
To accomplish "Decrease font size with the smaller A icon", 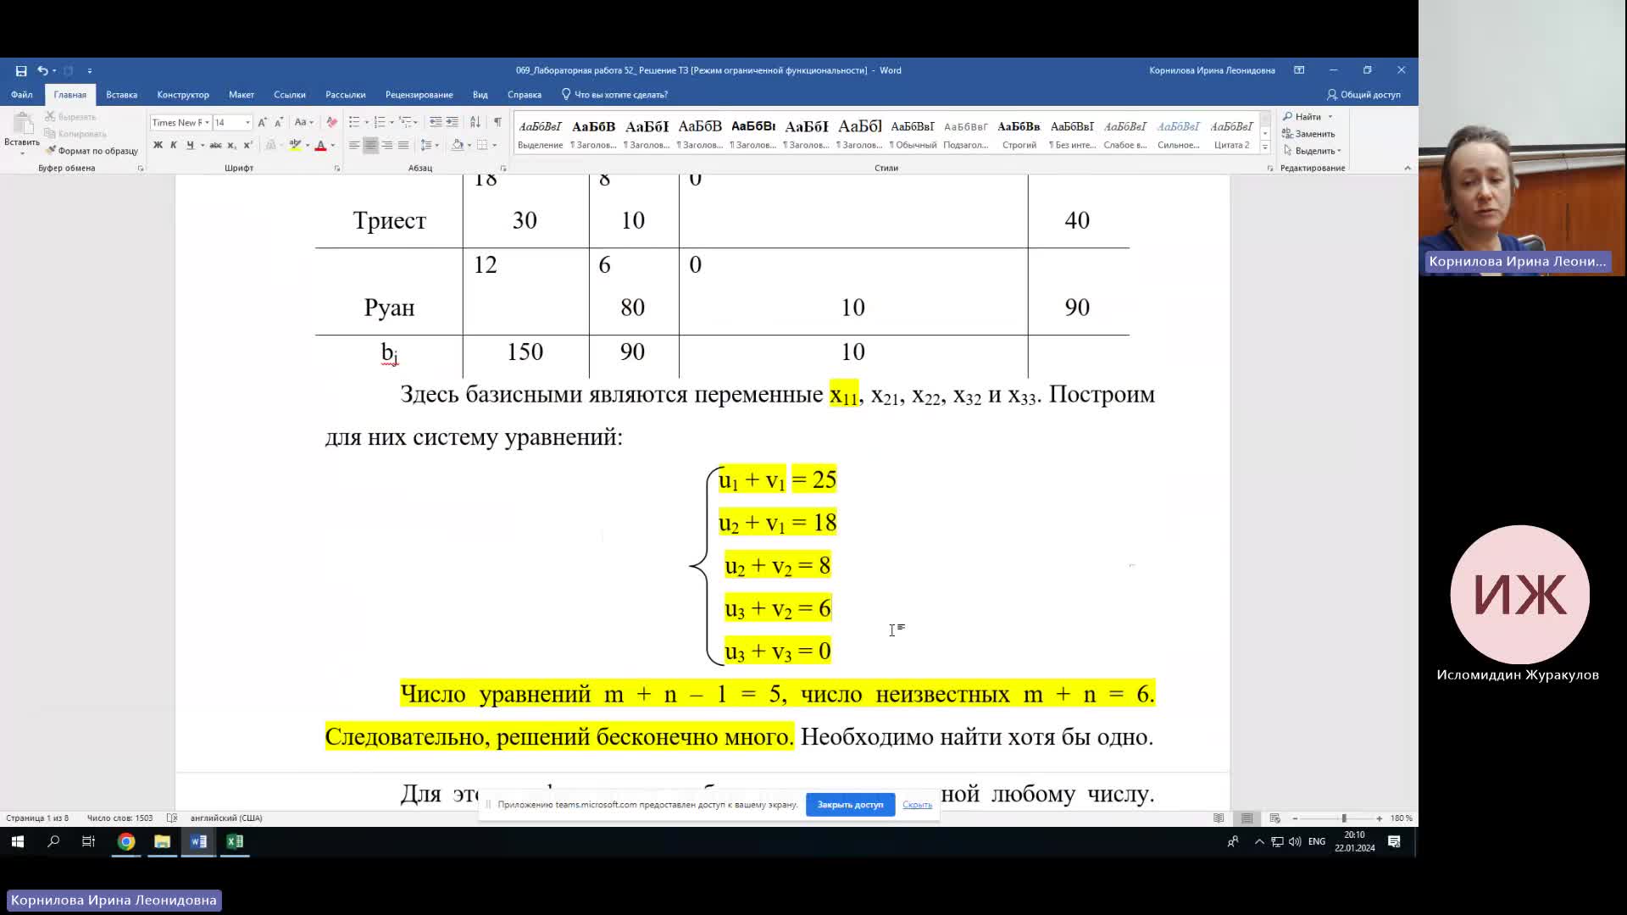I will coord(278,122).
